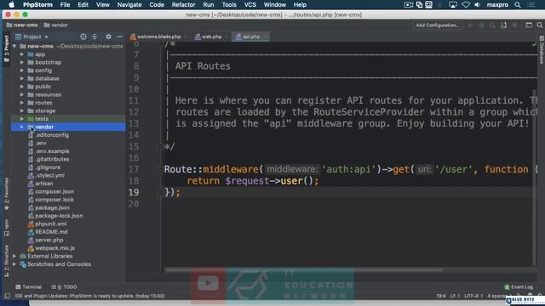
Task: Switch to welcome.blade.php tab
Action: (x=159, y=37)
